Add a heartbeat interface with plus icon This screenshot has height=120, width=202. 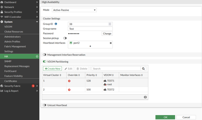pos(90,46)
